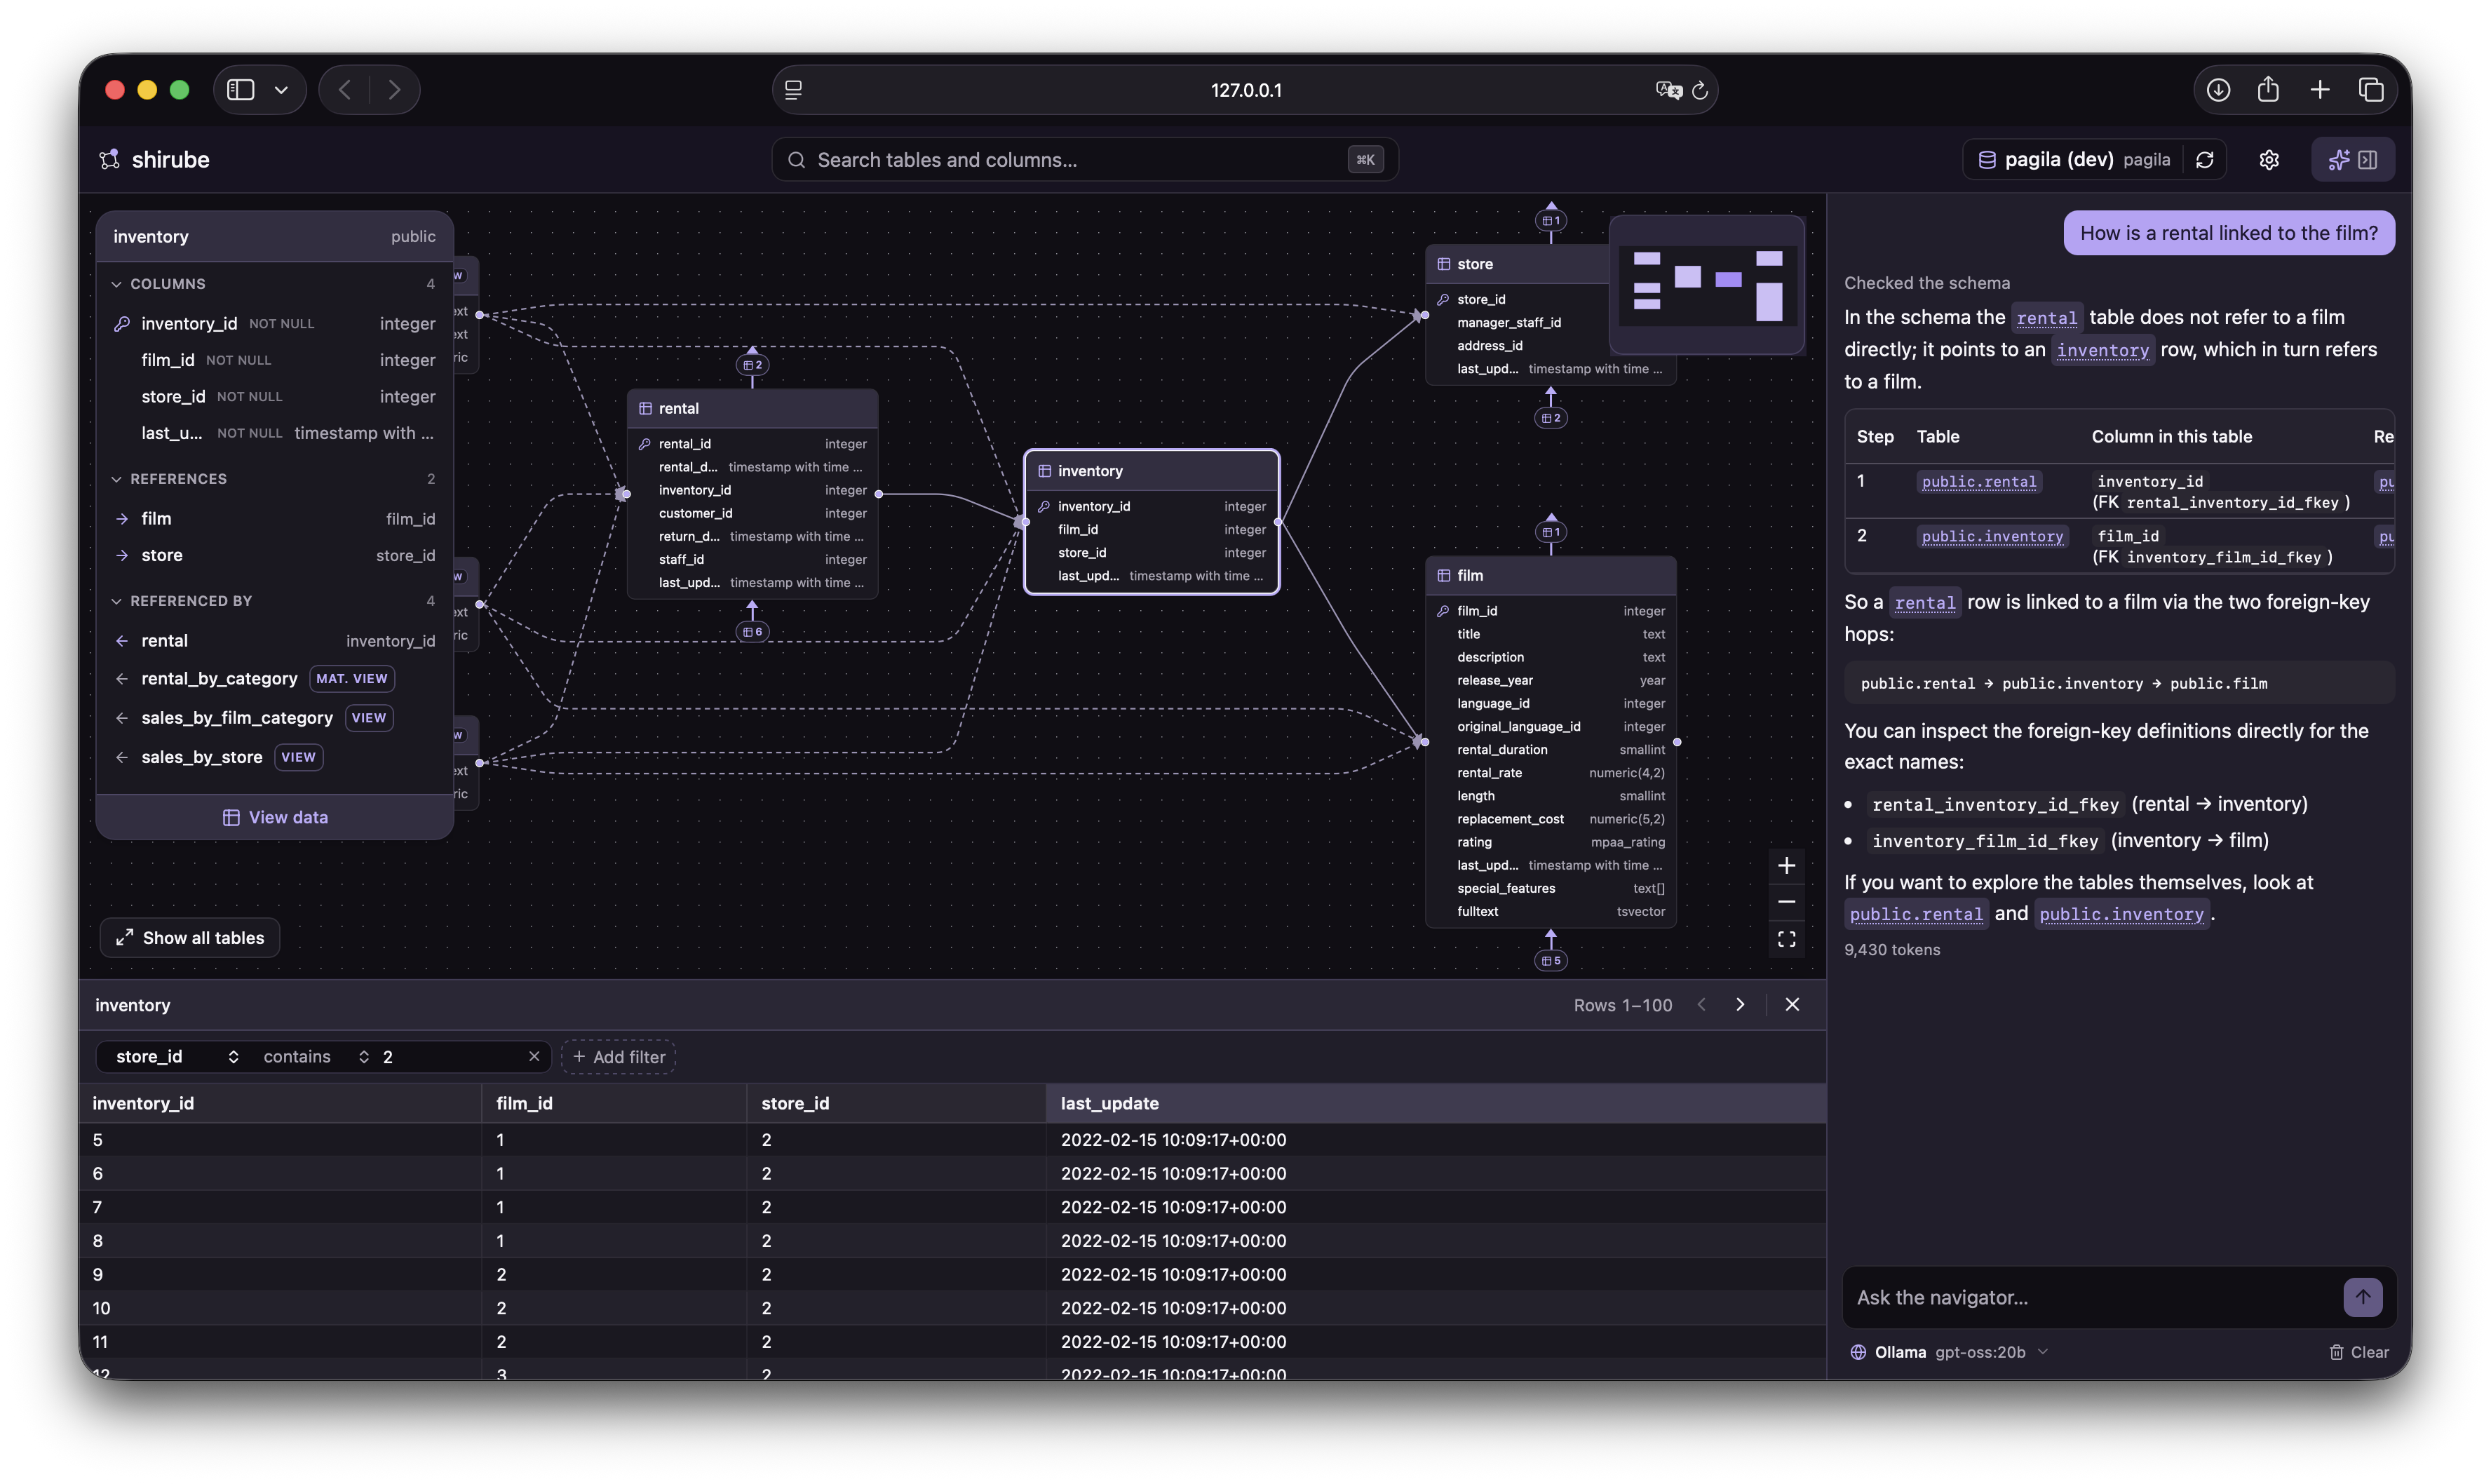Sort by the last_update column header

pos(1435,1103)
